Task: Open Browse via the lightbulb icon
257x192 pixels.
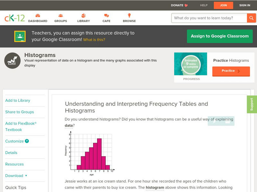Action: 129,16
